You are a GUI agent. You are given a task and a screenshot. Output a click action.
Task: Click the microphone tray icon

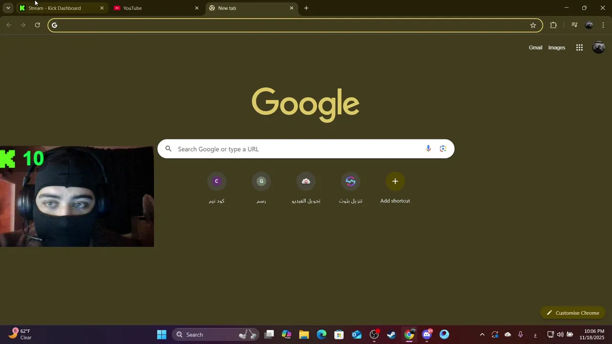pos(520,334)
